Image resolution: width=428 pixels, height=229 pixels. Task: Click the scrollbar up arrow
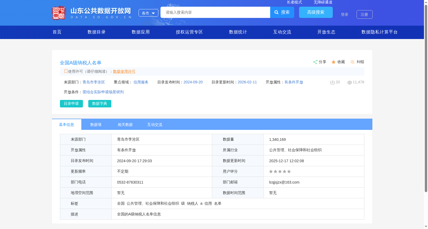[x=426, y=2]
